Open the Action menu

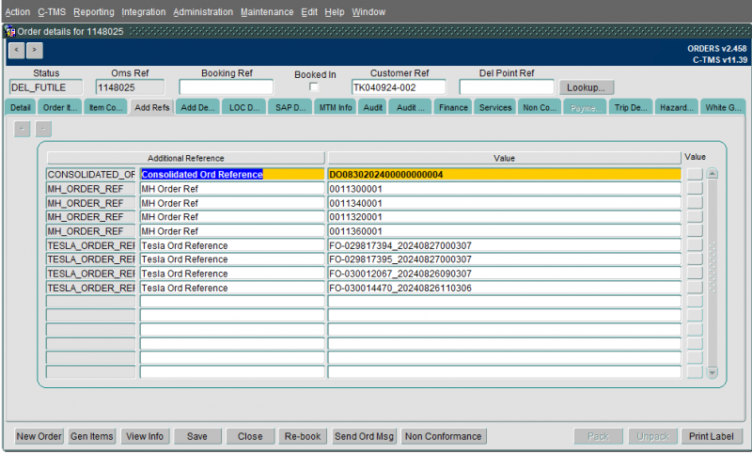[17, 12]
